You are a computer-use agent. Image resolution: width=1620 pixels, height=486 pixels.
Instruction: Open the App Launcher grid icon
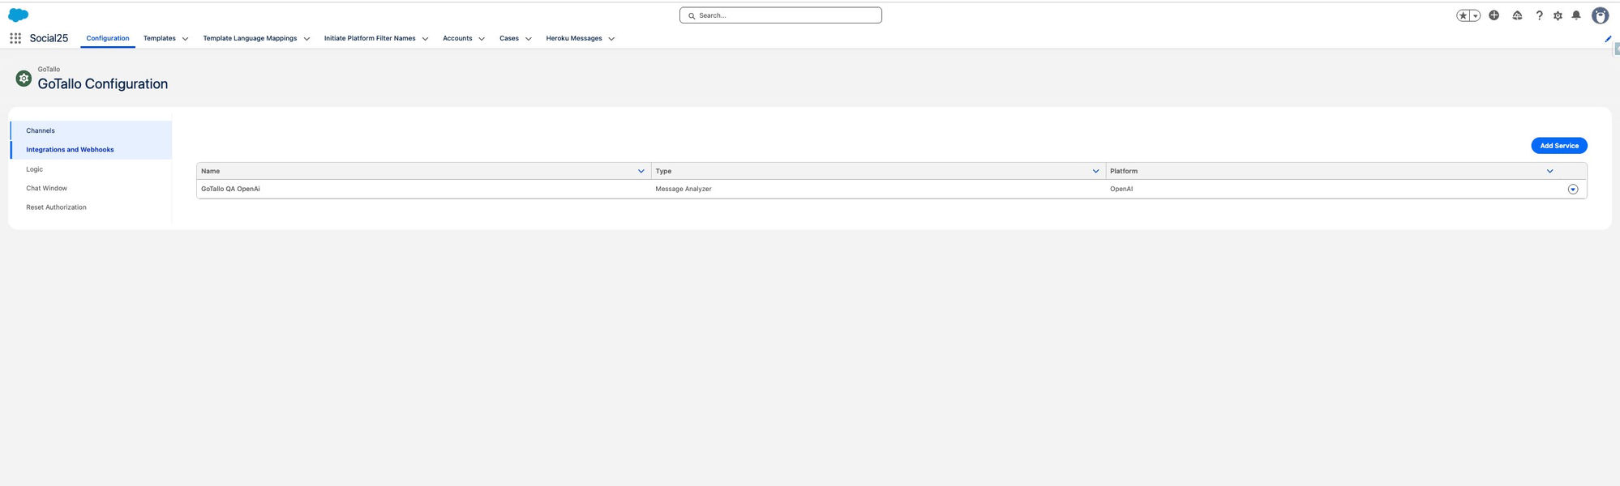tap(15, 38)
